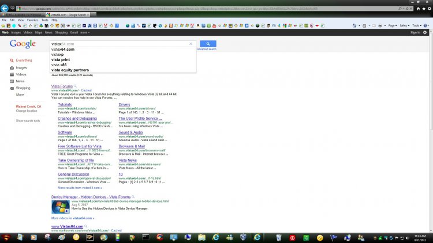The width and height of the screenshot is (433, 243).
Task: Click the browser forward arrow
Action: (12, 8)
